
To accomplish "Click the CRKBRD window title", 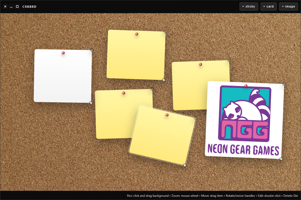I will pos(29,6).
